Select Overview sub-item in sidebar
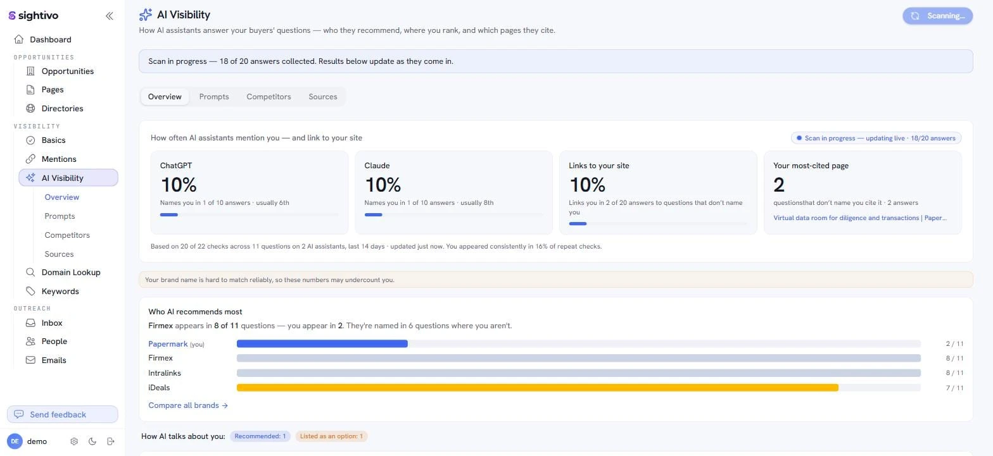This screenshot has width=993, height=456. coord(62,197)
